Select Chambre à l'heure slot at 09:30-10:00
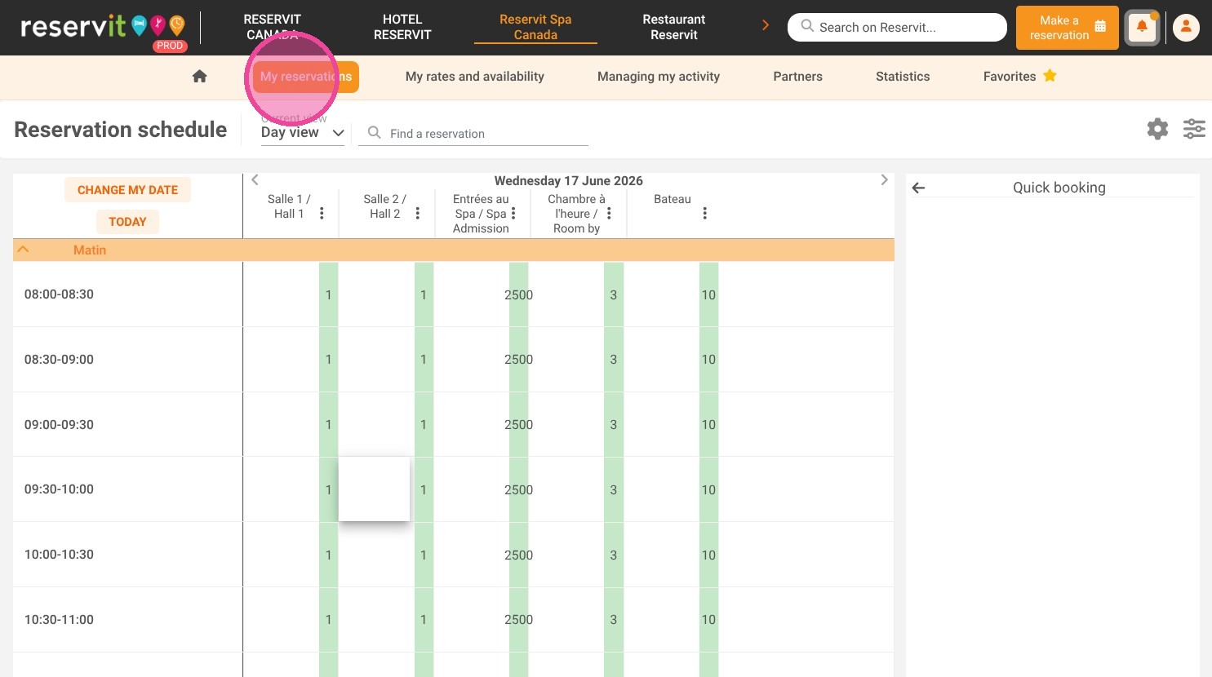The image size is (1212, 677). pyautogui.click(x=614, y=489)
